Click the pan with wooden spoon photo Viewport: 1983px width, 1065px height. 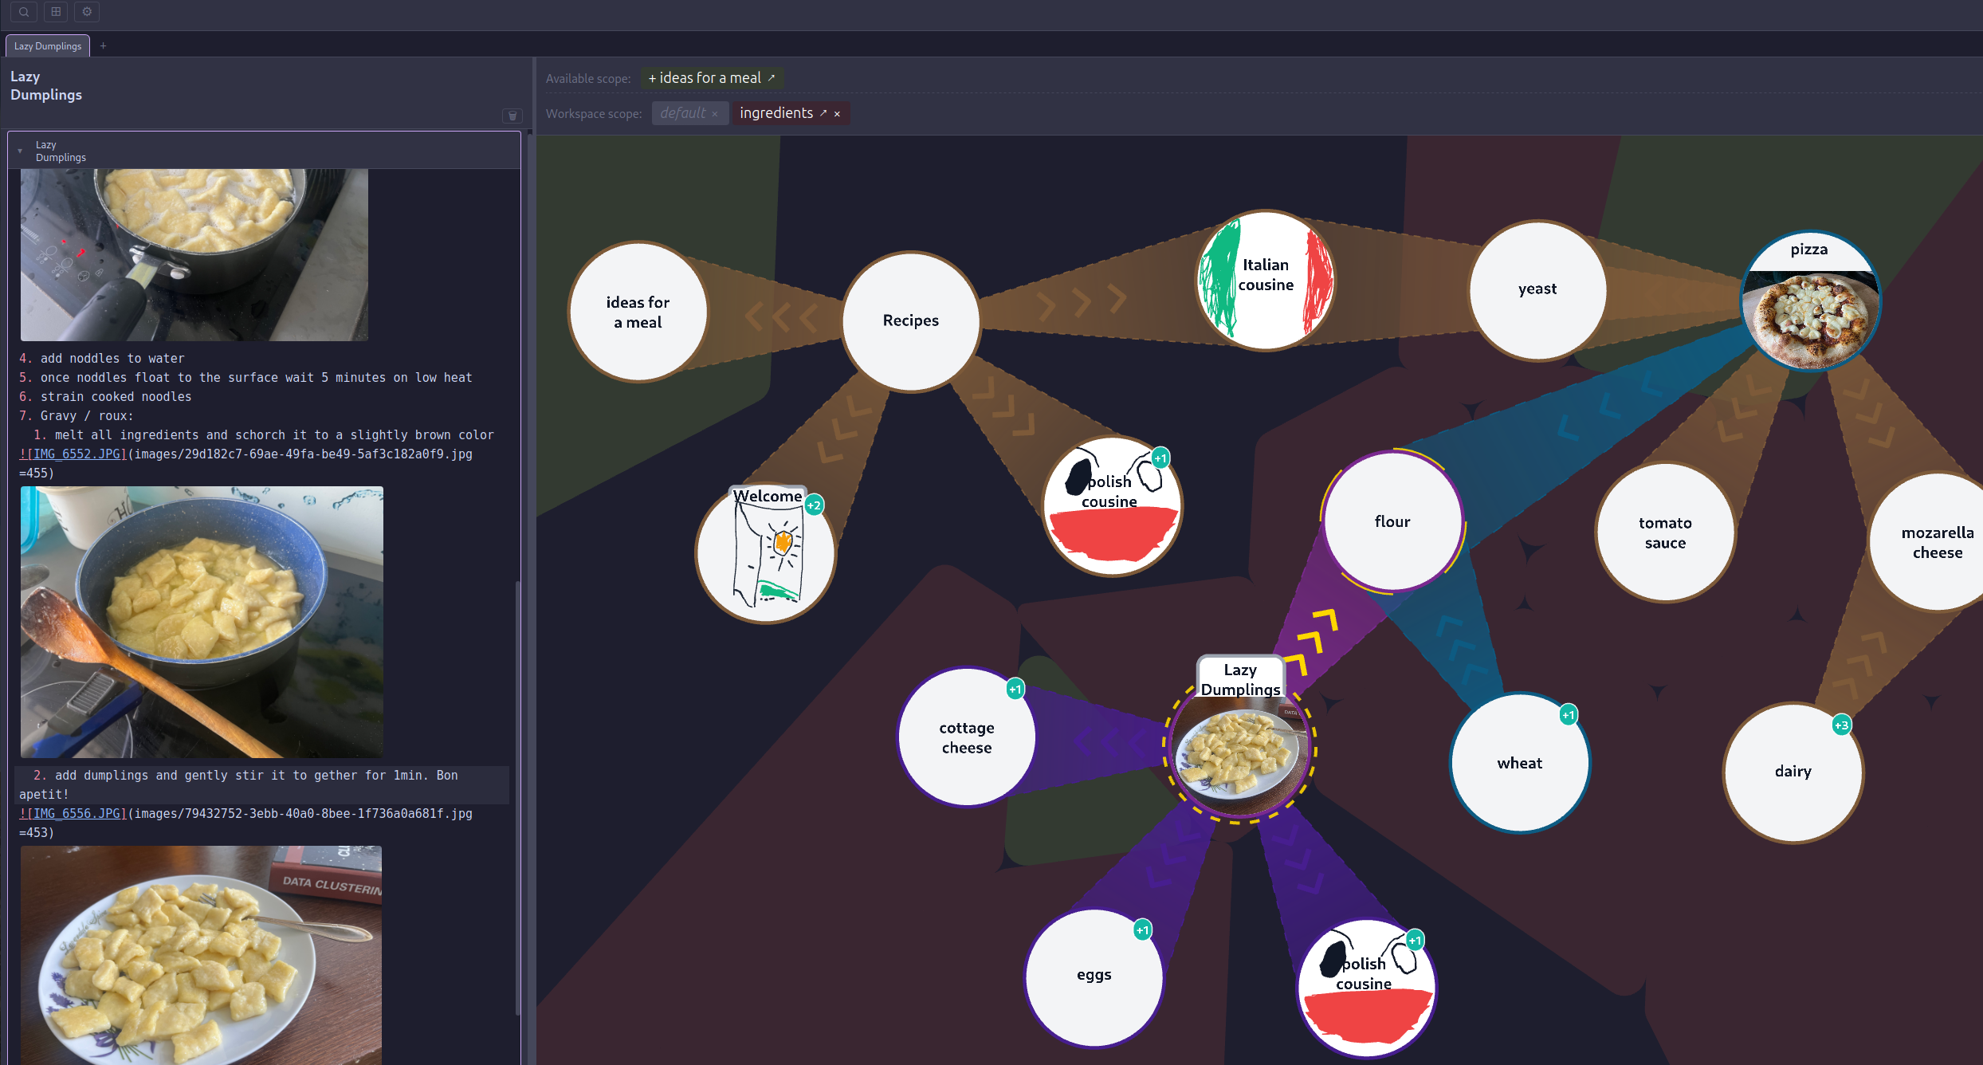point(202,622)
